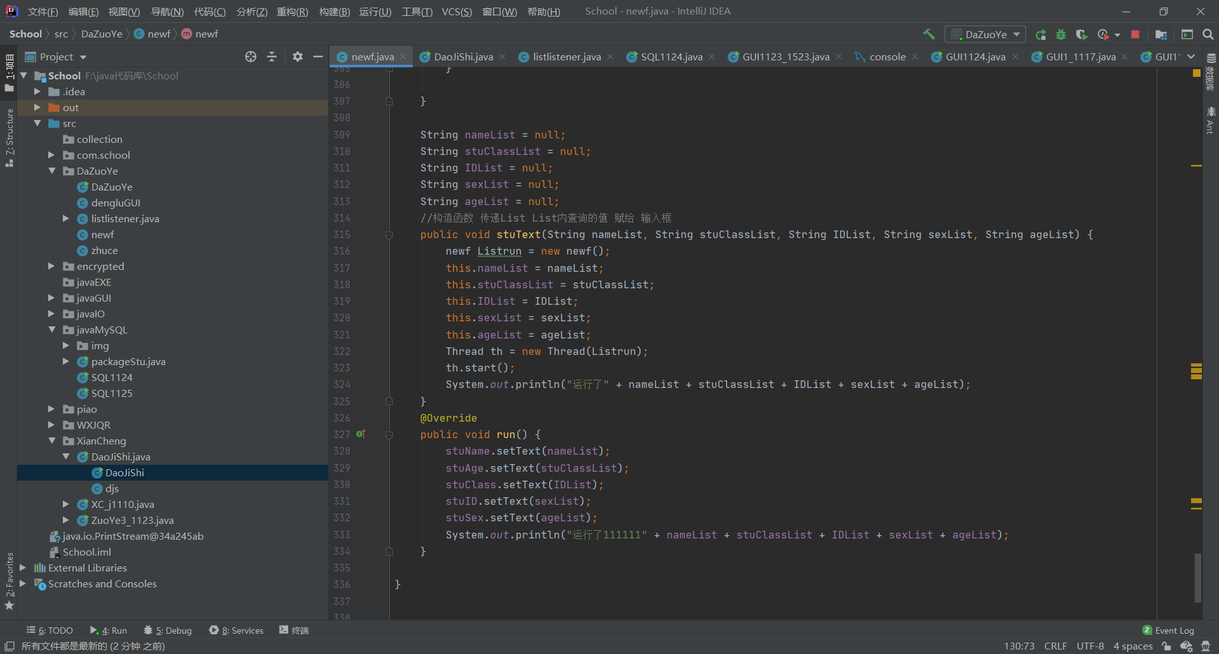Open the Project Structure icon

[1161, 34]
